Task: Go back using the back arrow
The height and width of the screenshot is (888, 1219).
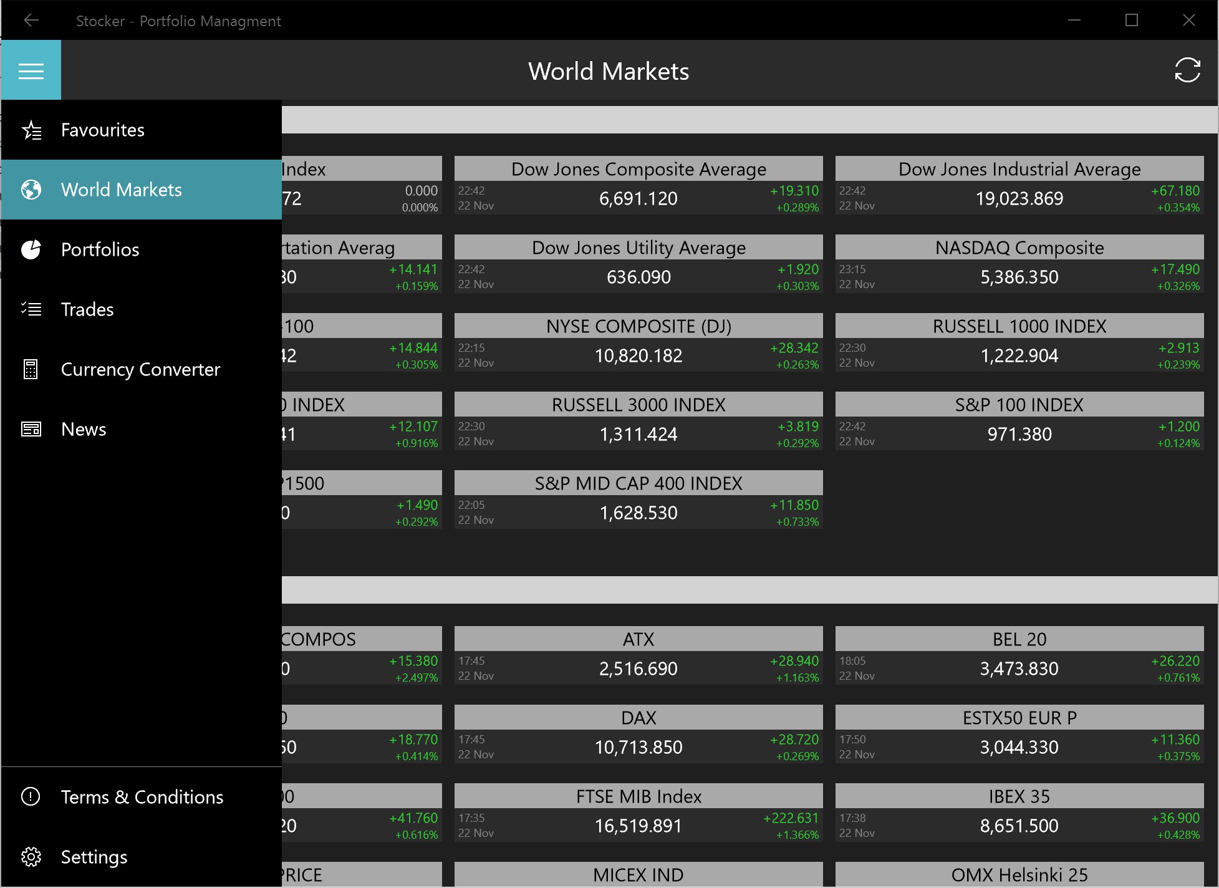Action: (31, 20)
